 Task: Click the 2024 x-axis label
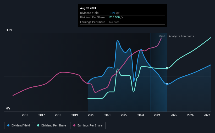click(157, 115)
